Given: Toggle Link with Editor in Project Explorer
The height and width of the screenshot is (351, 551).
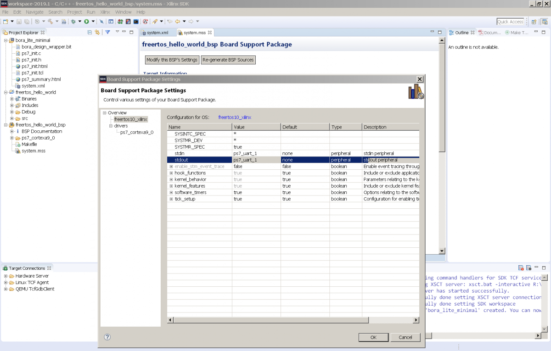Looking at the screenshot, I should (x=97, y=32).
